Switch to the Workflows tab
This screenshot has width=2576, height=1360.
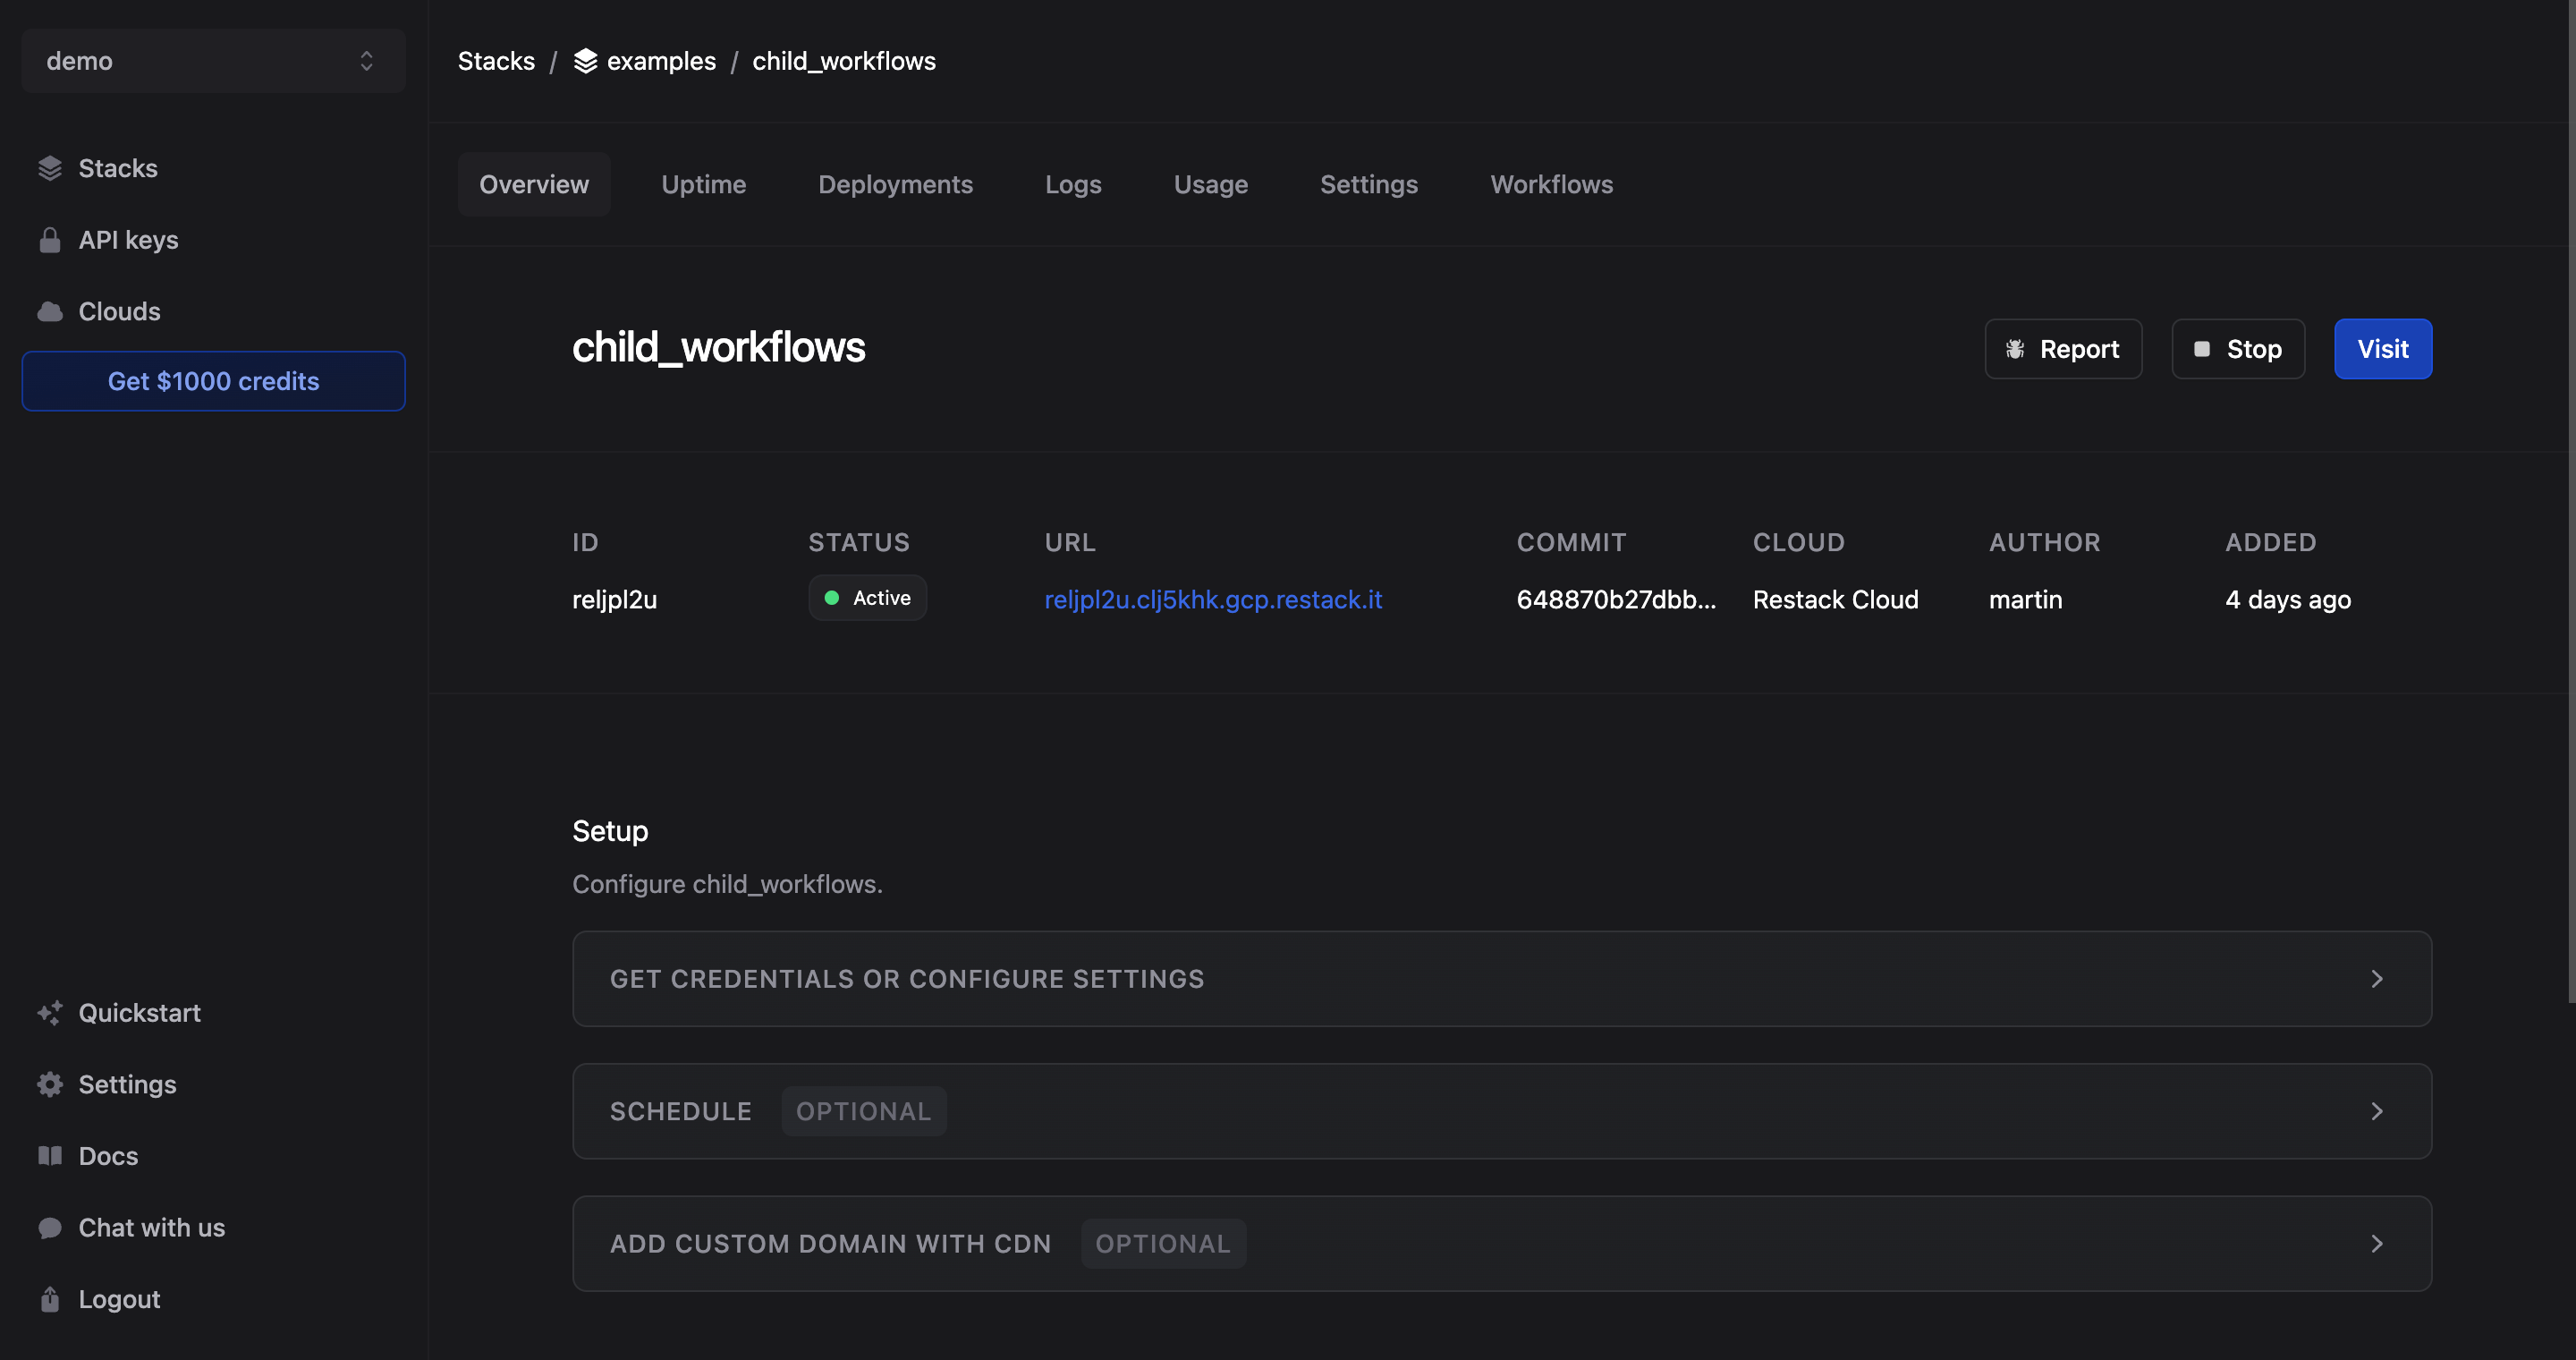click(x=1551, y=185)
